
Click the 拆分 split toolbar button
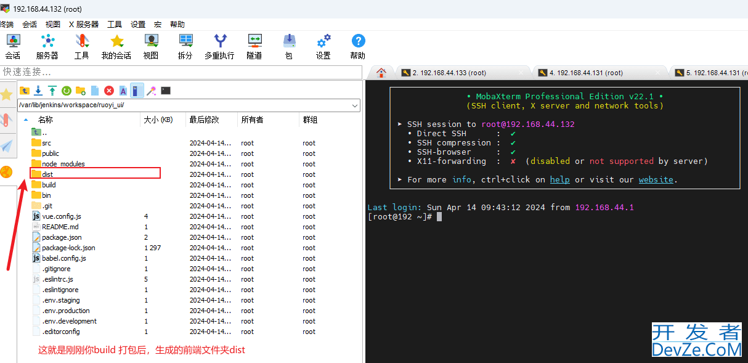click(185, 47)
